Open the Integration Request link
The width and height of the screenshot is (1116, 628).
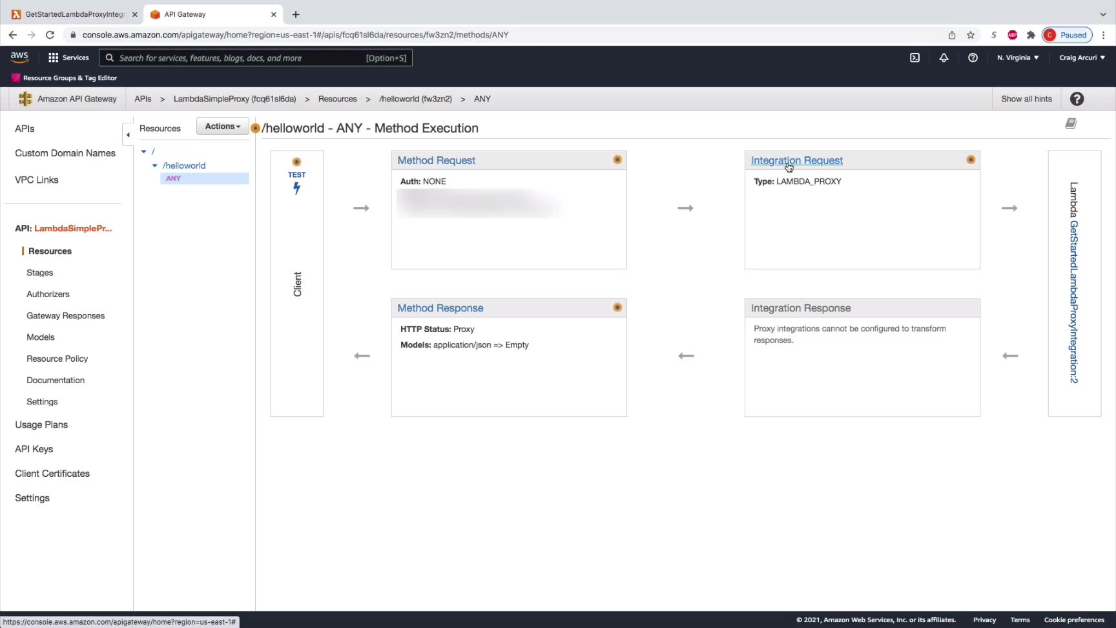(x=796, y=160)
